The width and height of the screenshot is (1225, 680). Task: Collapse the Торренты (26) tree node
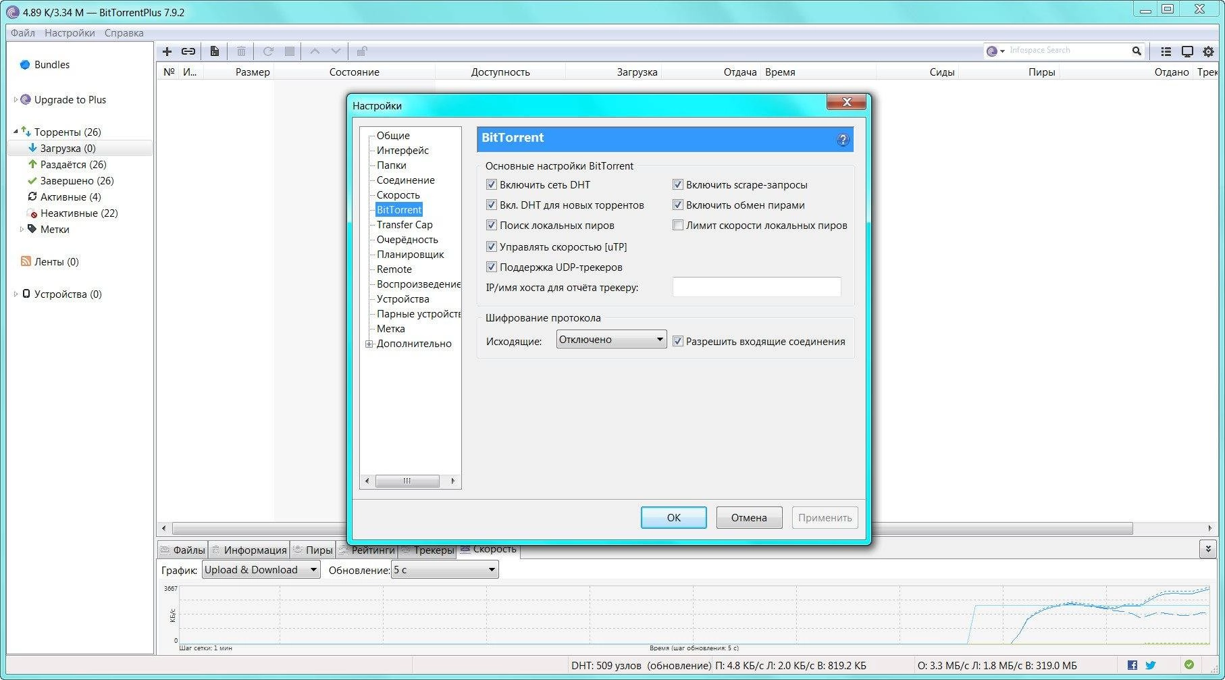point(16,132)
